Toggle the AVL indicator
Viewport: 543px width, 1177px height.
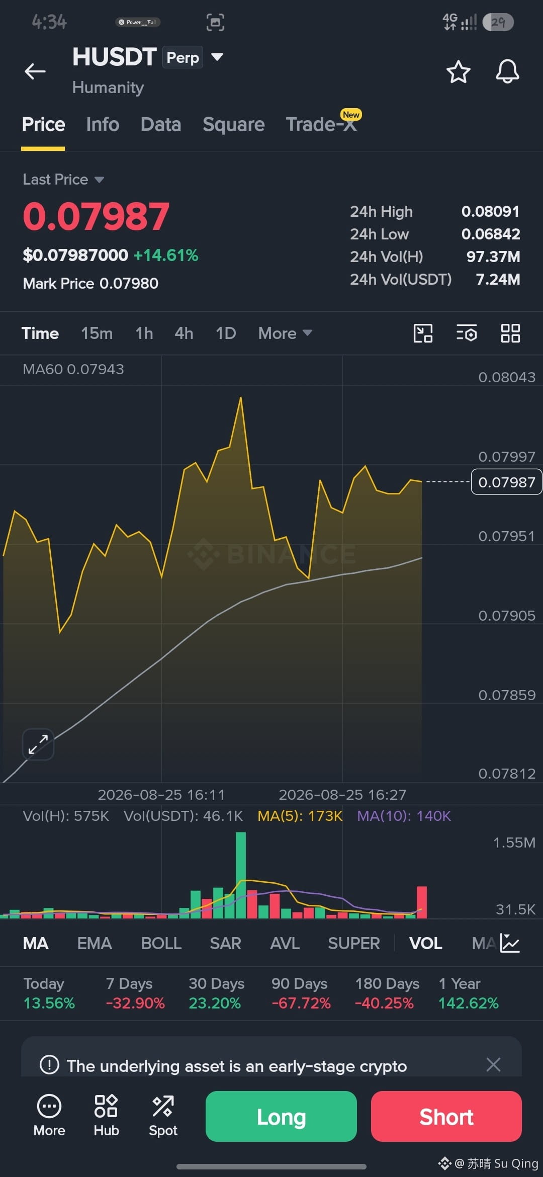point(285,943)
